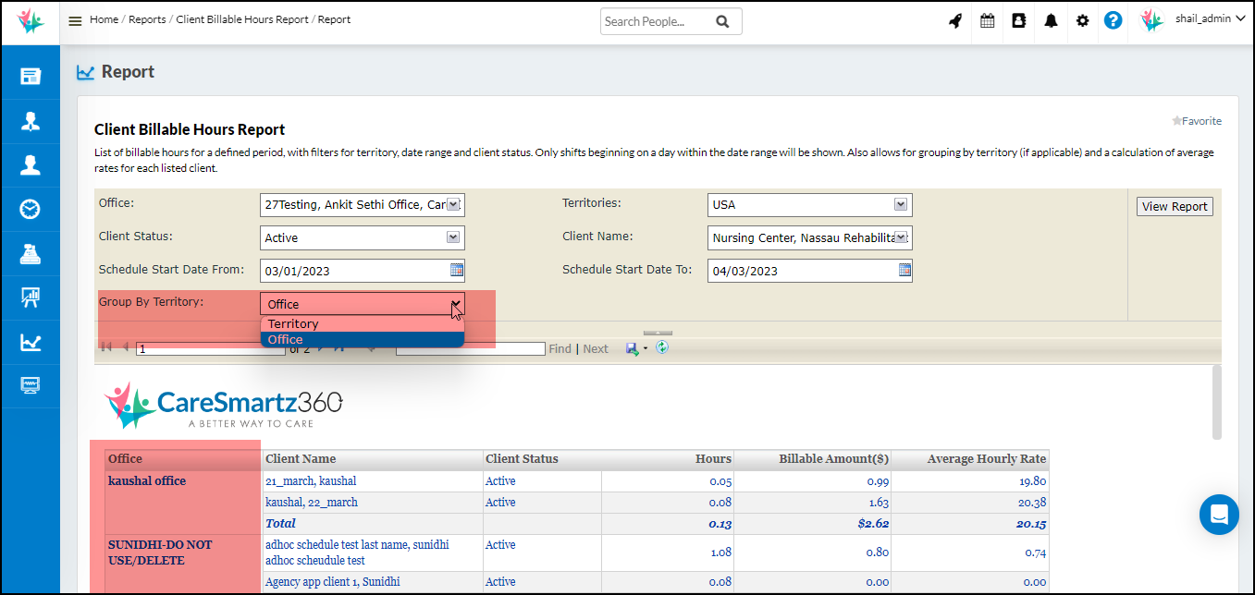Click the View Report button
1255x595 pixels.
1175,207
